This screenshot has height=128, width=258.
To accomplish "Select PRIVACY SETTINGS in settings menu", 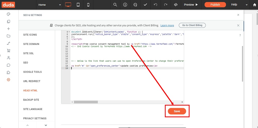I will coord(35,118).
